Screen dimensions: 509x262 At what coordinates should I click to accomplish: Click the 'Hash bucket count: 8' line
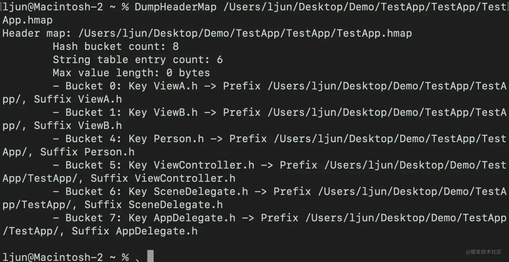115,46
